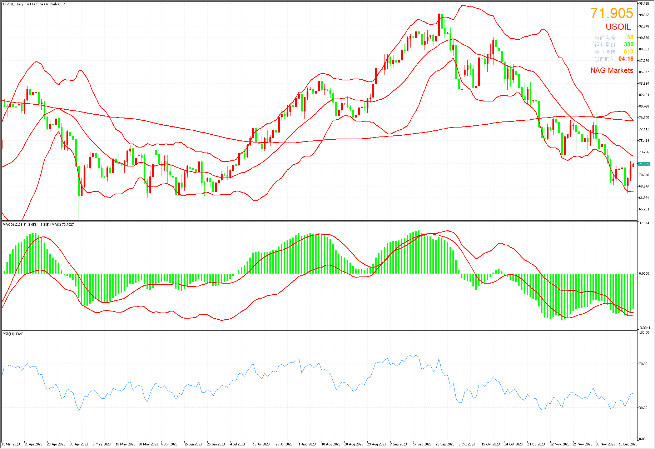Click the 20 Apr 2023 date label
Image resolution: width=655 pixels, height=449 pixels.
click(56, 444)
